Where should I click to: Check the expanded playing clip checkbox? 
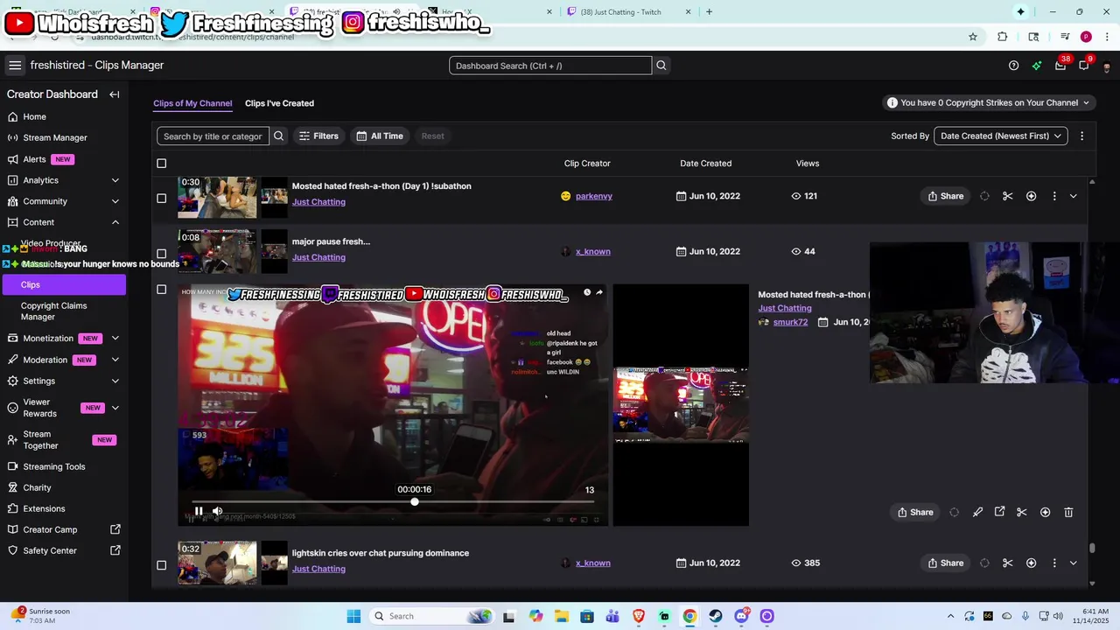coord(161,290)
